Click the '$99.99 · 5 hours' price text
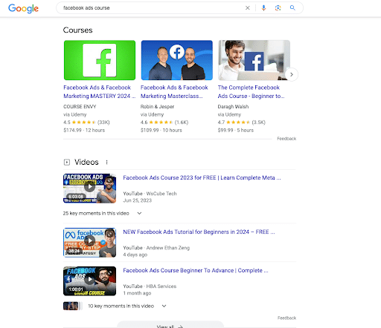 [236, 130]
